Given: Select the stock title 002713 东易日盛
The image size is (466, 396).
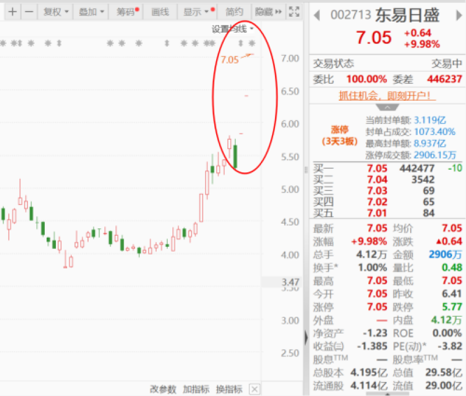Looking at the screenshot, I should pyautogui.click(x=385, y=15).
